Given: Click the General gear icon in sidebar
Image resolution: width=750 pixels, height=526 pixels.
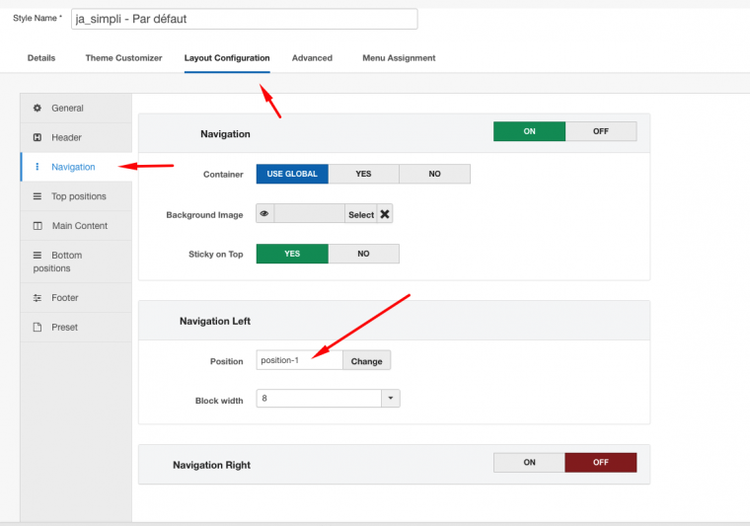Looking at the screenshot, I should coord(37,109).
